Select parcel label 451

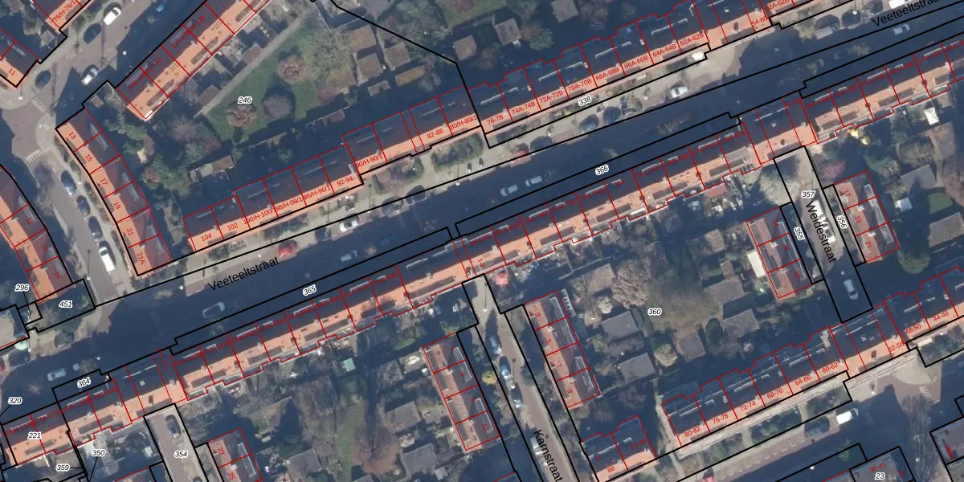(x=65, y=304)
